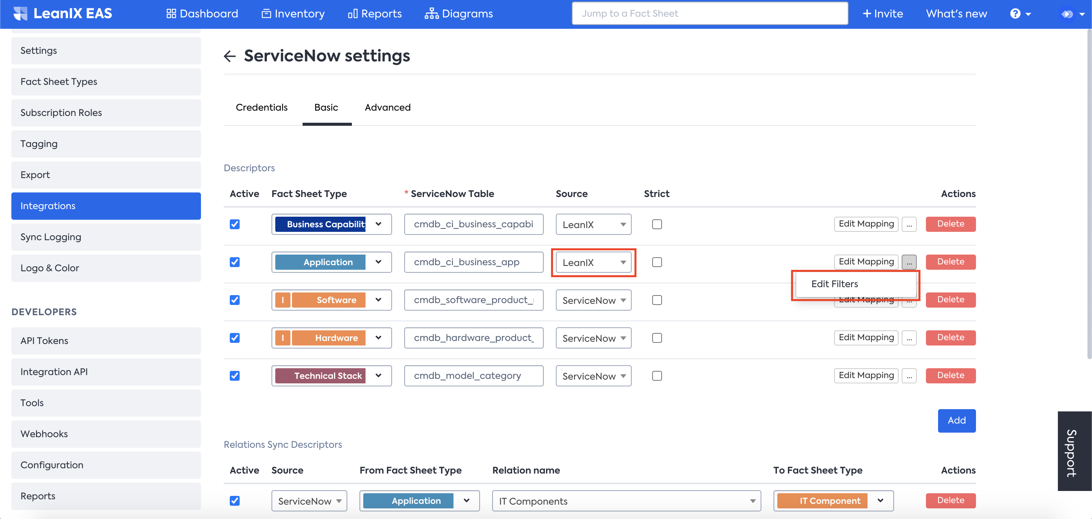Switch to the Credentials tab

(x=262, y=107)
